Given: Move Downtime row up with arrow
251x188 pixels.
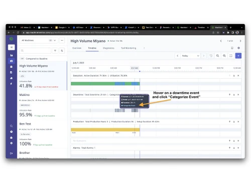Looking at the screenshot, I should pyautogui.click(x=229, y=95).
